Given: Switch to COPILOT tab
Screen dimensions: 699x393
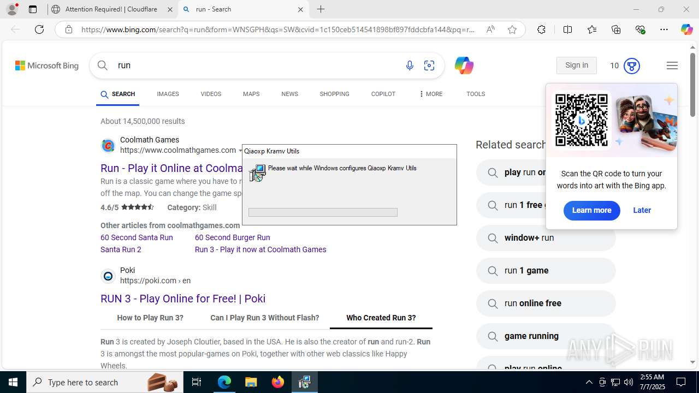Looking at the screenshot, I should coord(383,94).
